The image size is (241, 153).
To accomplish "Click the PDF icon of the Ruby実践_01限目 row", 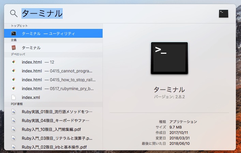I will coord(14,112).
